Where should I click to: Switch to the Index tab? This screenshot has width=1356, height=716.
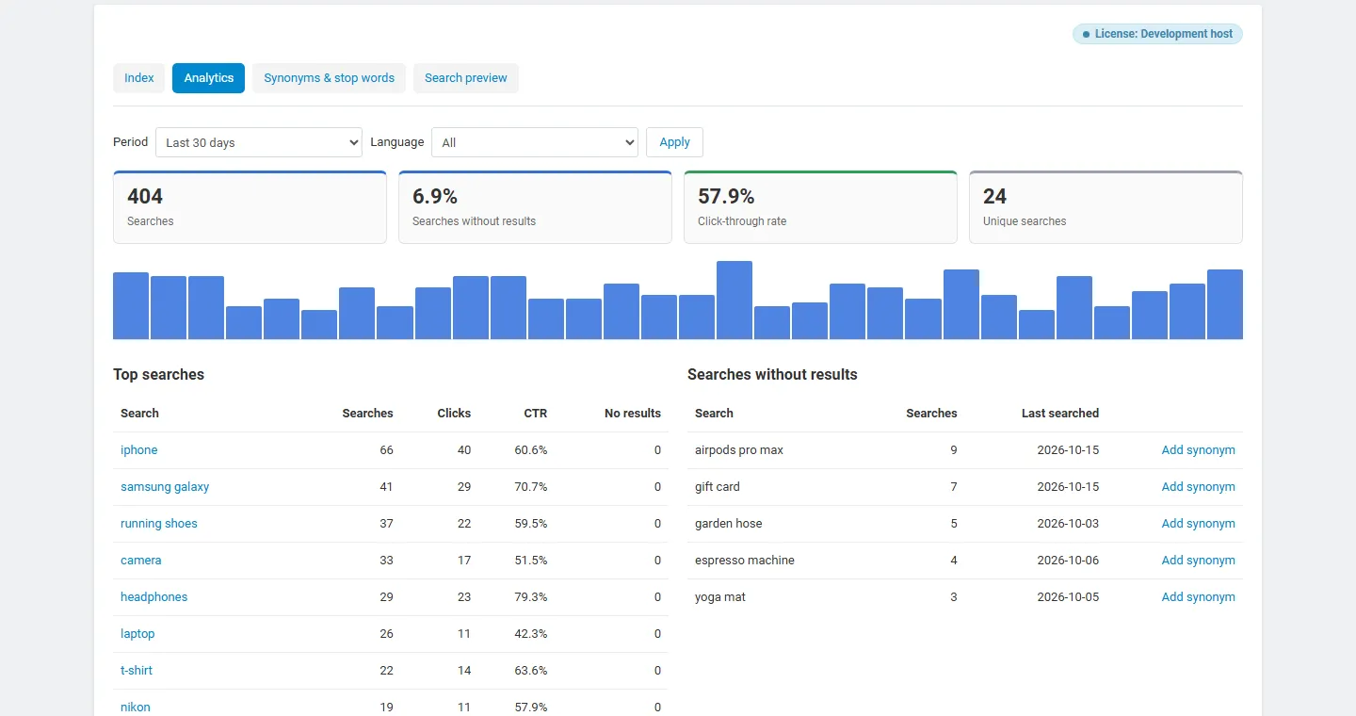(x=139, y=78)
